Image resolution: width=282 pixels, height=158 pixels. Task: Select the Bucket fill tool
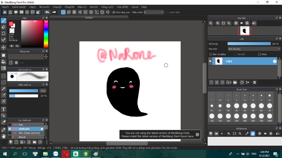[x=3, y=62]
